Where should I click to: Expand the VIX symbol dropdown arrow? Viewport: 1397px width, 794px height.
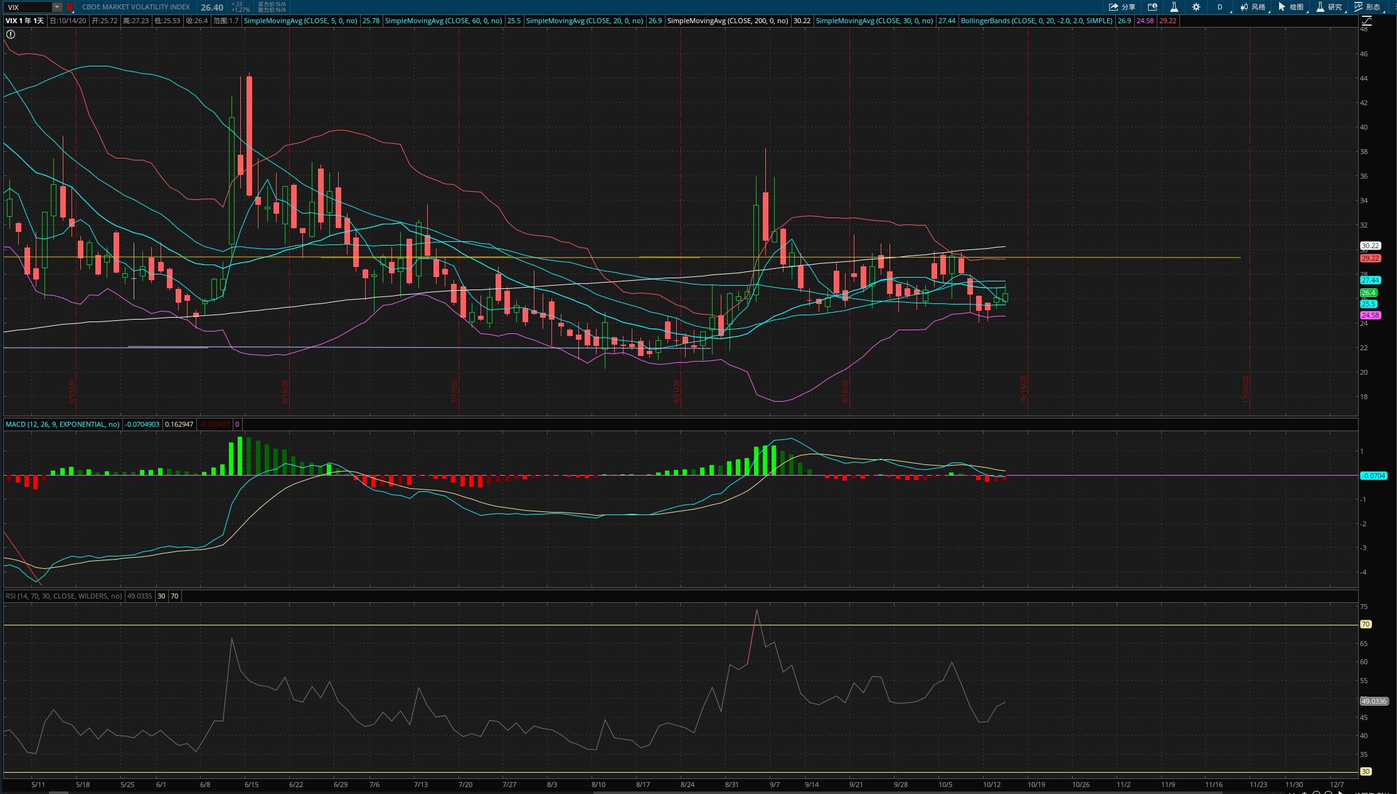pos(57,7)
